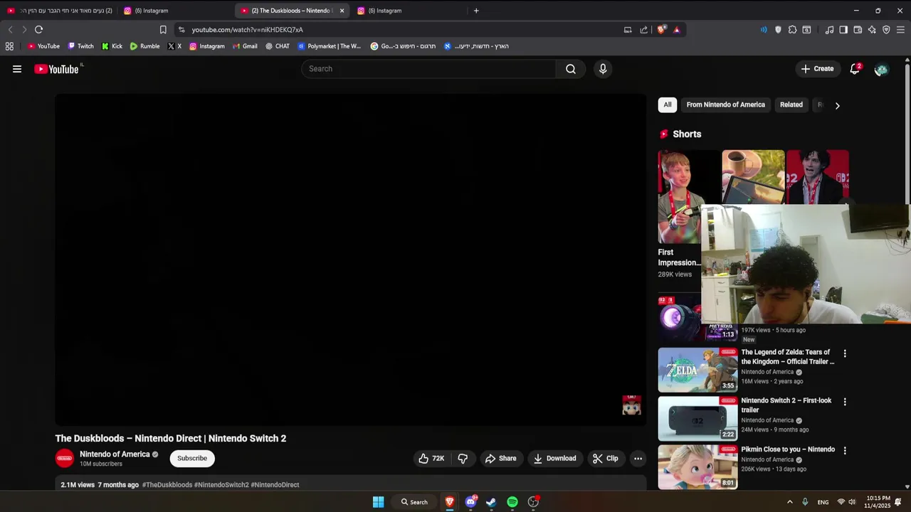Dislike the video with thumbs-down
This screenshot has height=512, width=911.
pyautogui.click(x=463, y=459)
